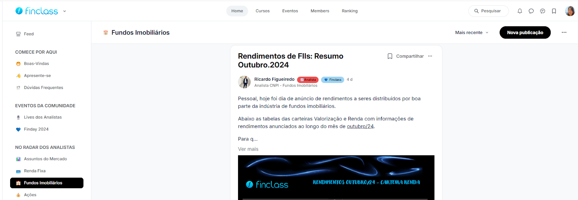Screen dimensions: 578x200
Task: Click the page header Fundos Imobiliários icon
Action: click(x=105, y=32)
